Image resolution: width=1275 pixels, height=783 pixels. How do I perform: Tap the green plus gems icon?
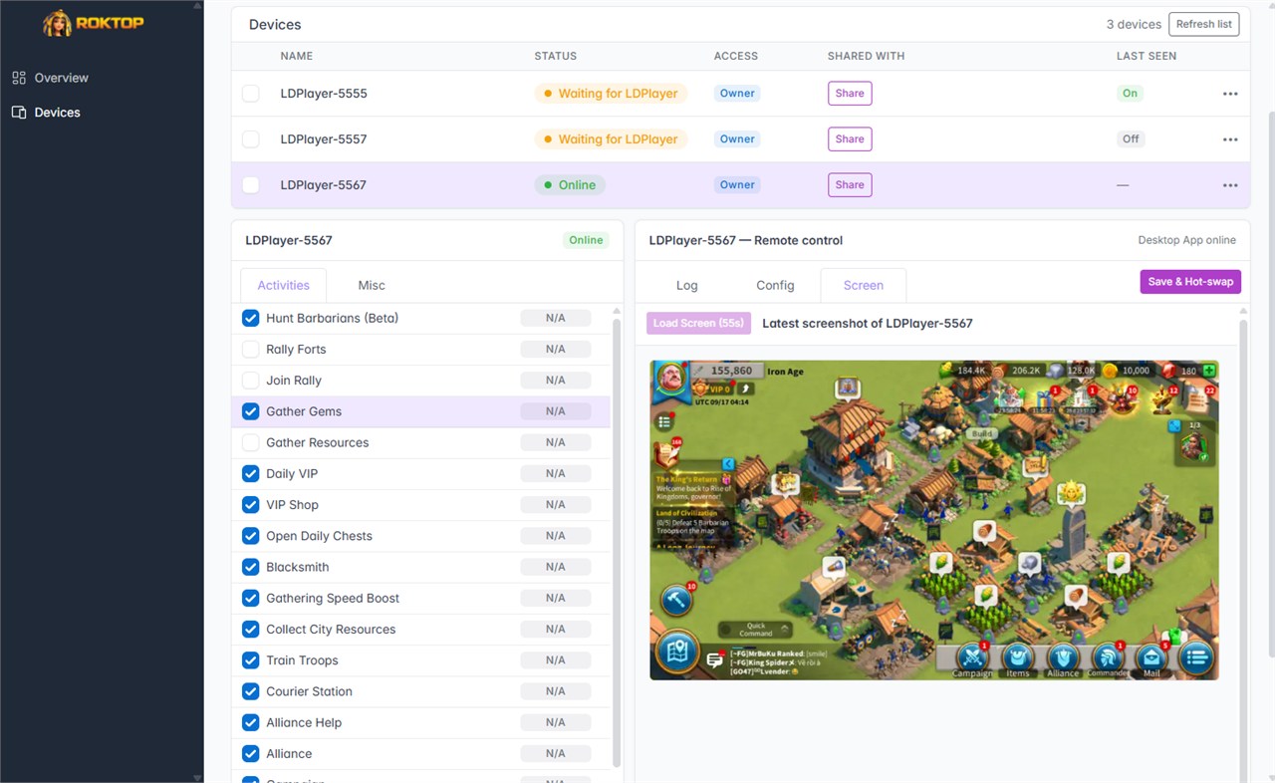tap(1209, 371)
